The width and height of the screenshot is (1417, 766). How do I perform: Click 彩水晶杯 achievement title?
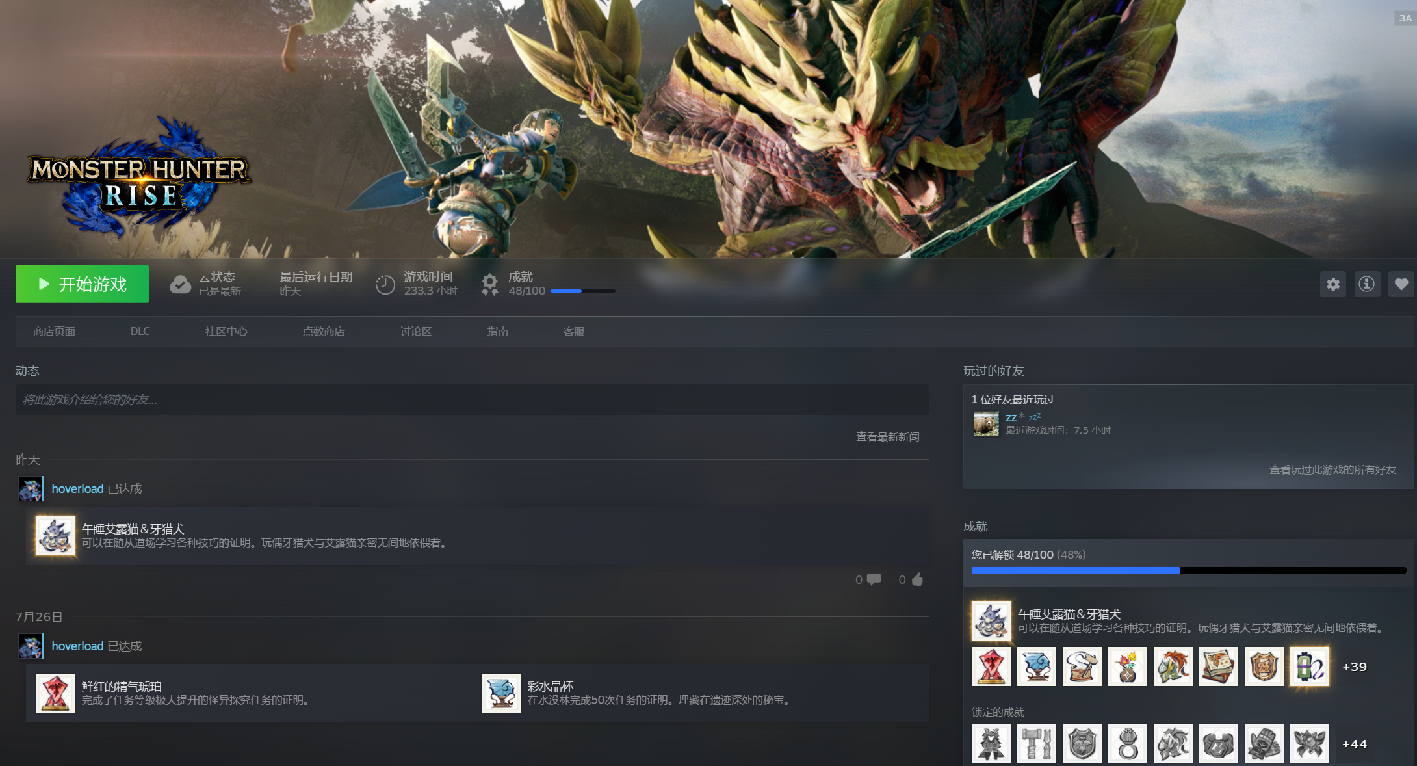coord(551,686)
